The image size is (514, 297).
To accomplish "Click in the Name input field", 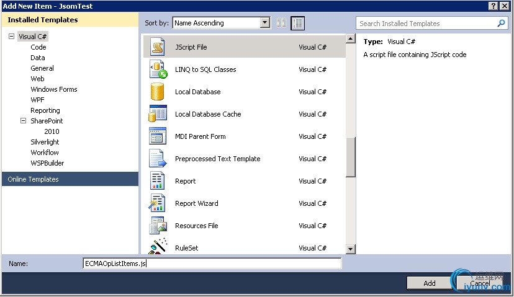I will pos(212,264).
